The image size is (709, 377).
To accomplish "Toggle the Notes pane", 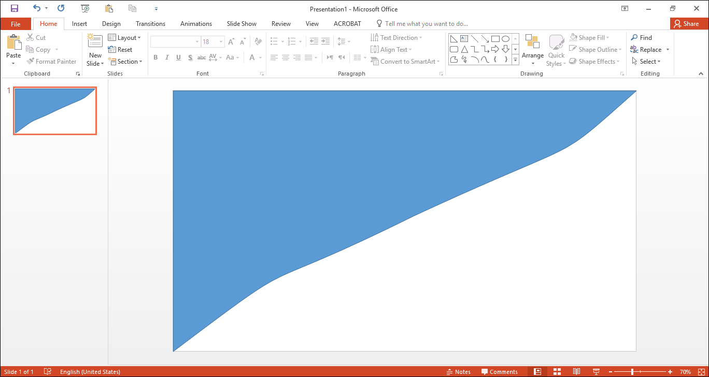I will point(458,372).
